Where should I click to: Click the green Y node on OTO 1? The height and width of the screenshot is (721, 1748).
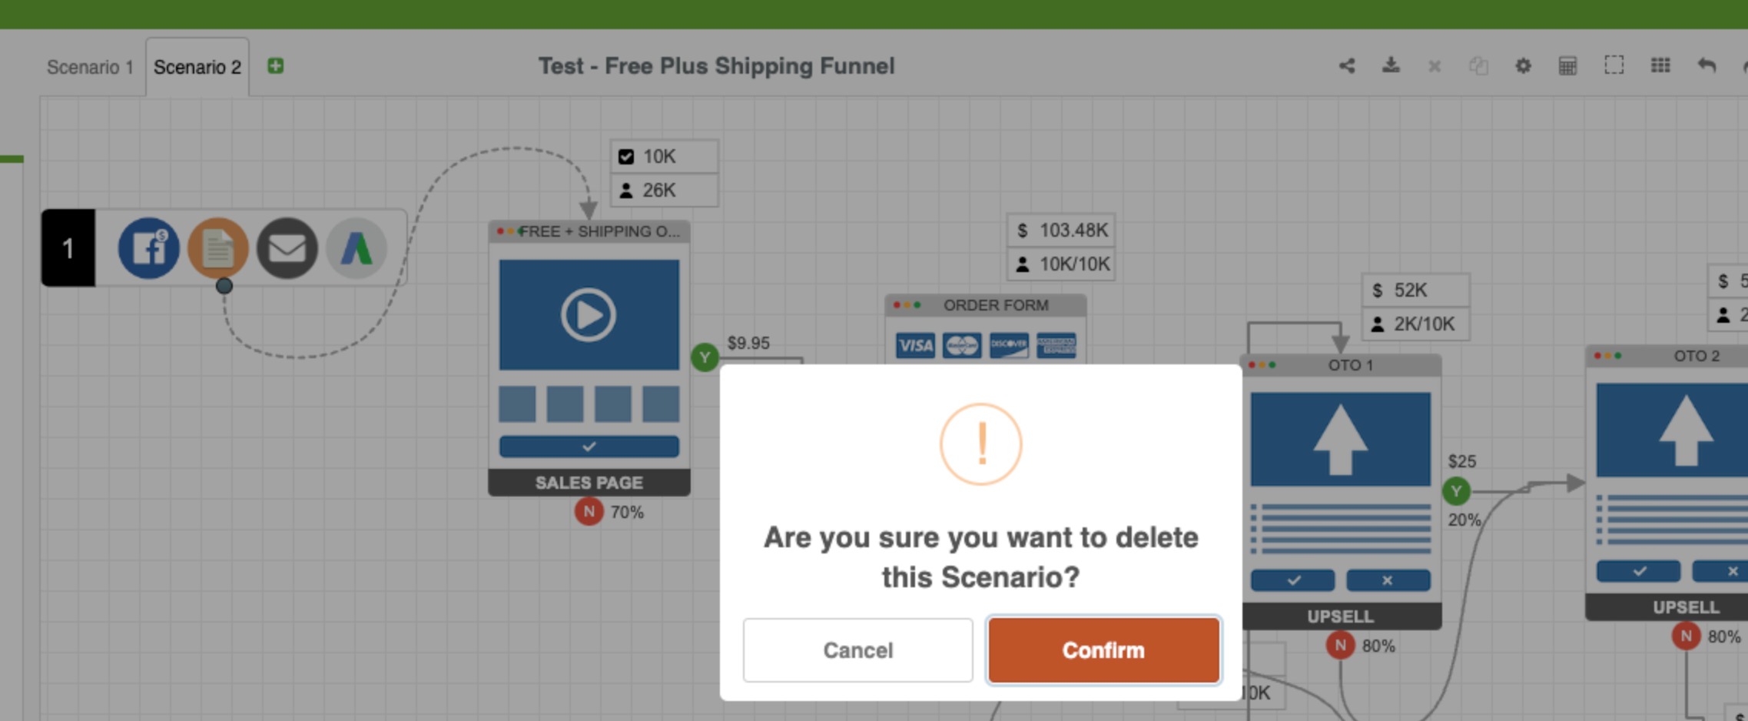click(1456, 491)
